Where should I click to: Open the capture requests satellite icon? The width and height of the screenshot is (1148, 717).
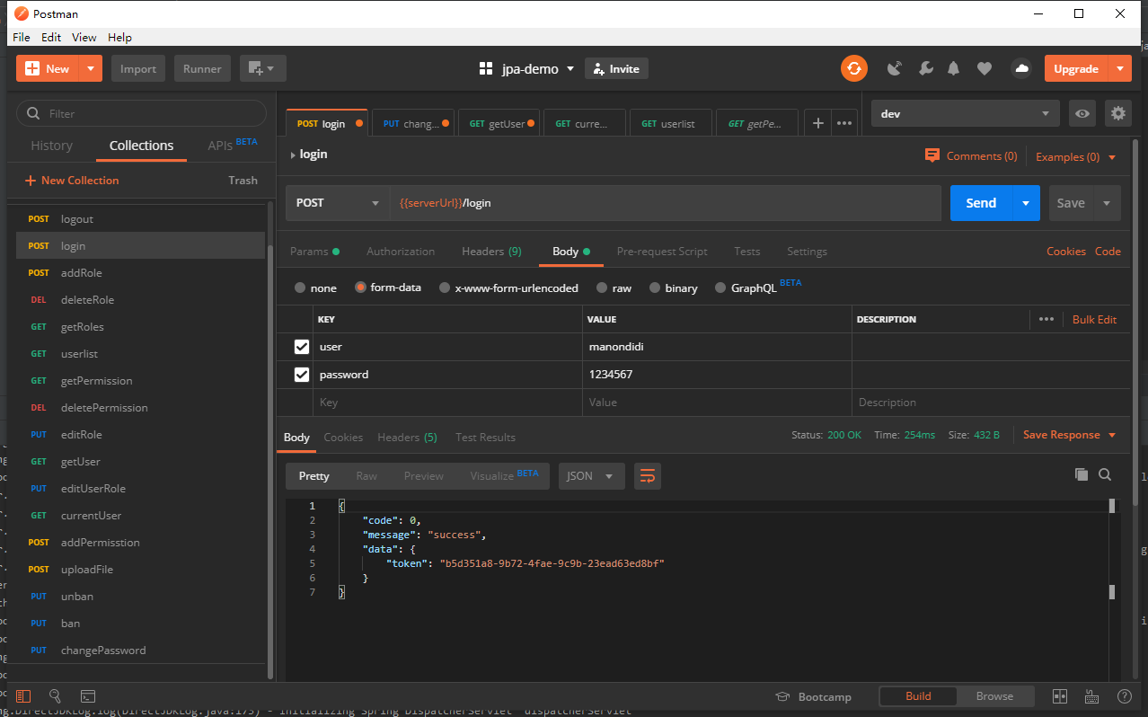[895, 68]
